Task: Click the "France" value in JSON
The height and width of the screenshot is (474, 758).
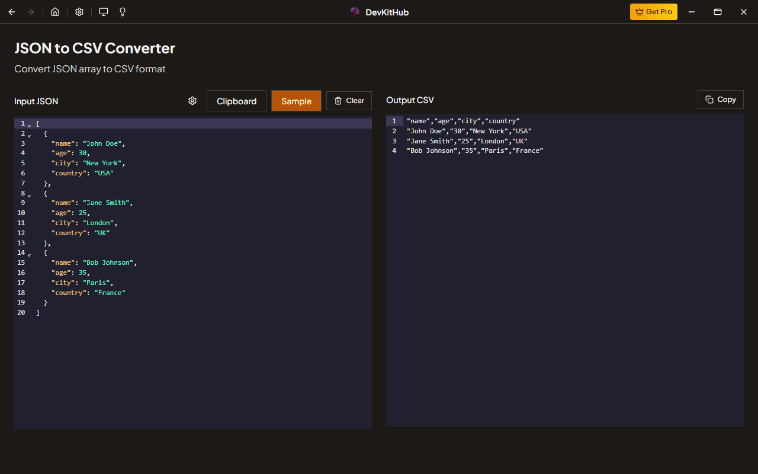Action: click(x=110, y=293)
